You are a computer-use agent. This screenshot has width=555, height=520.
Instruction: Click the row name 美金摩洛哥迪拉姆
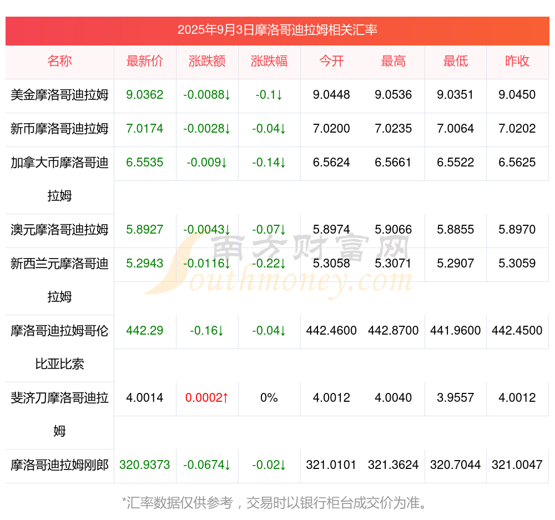point(59,95)
